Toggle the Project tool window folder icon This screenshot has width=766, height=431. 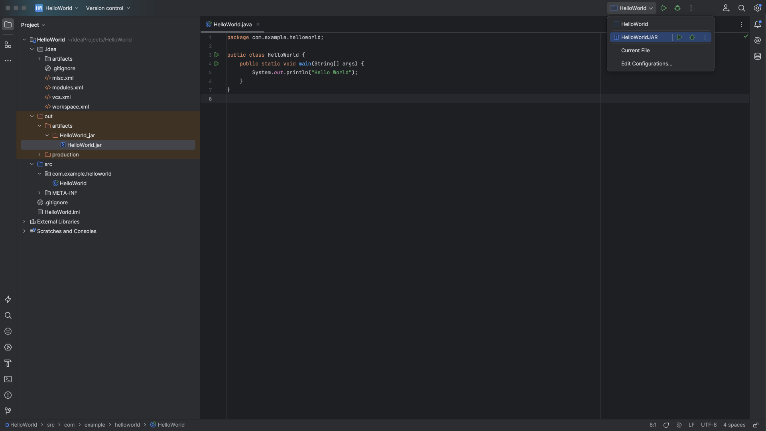[8, 24]
